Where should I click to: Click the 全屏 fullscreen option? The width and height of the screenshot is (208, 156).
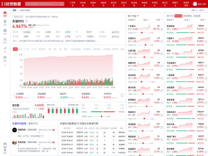[x=122, y=49]
